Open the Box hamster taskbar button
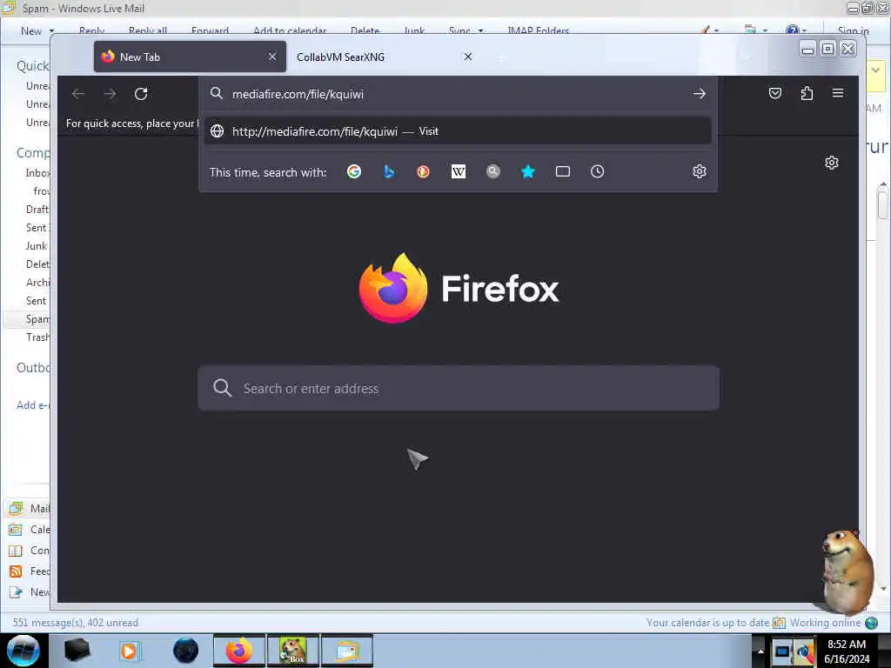 [x=293, y=651]
